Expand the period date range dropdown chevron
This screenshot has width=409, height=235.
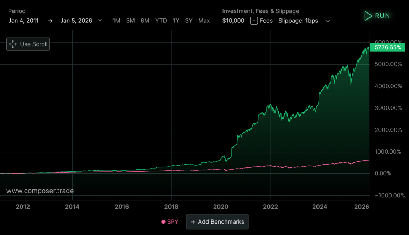tap(100, 21)
